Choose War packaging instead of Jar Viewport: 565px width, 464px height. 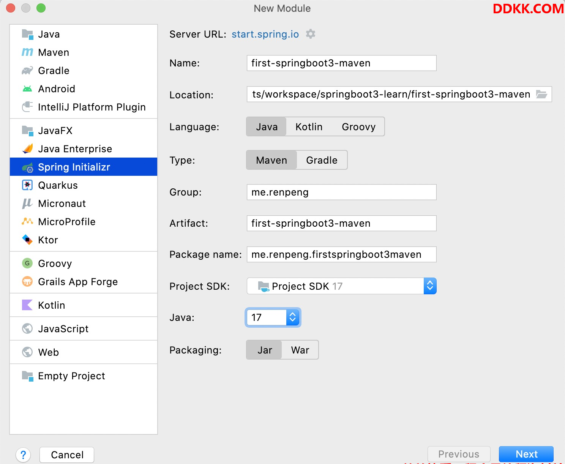click(300, 350)
